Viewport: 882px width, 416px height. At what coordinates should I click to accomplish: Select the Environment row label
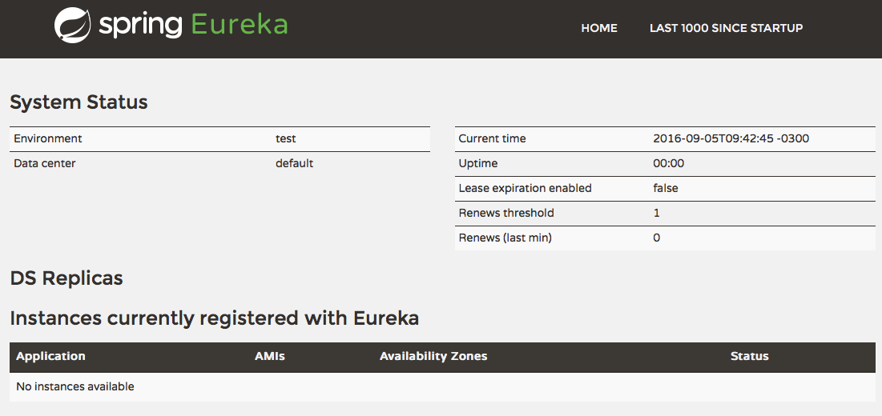[48, 138]
